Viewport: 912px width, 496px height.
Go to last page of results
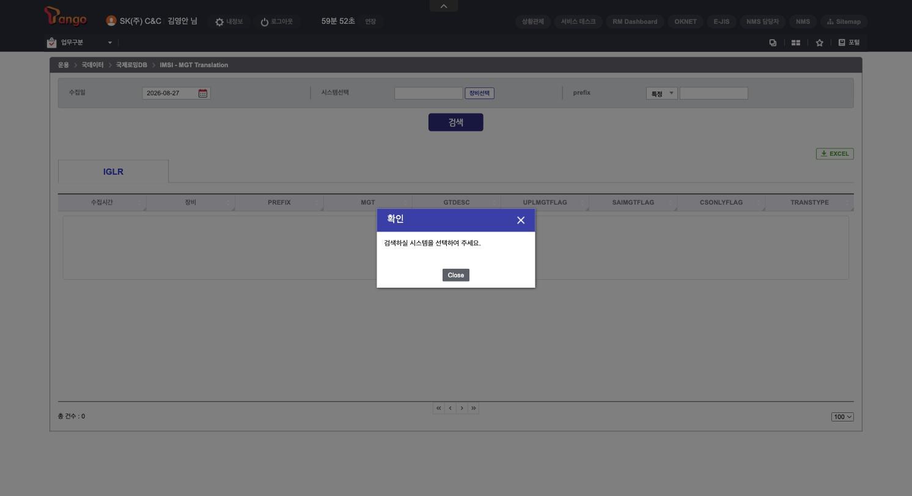point(473,408)
